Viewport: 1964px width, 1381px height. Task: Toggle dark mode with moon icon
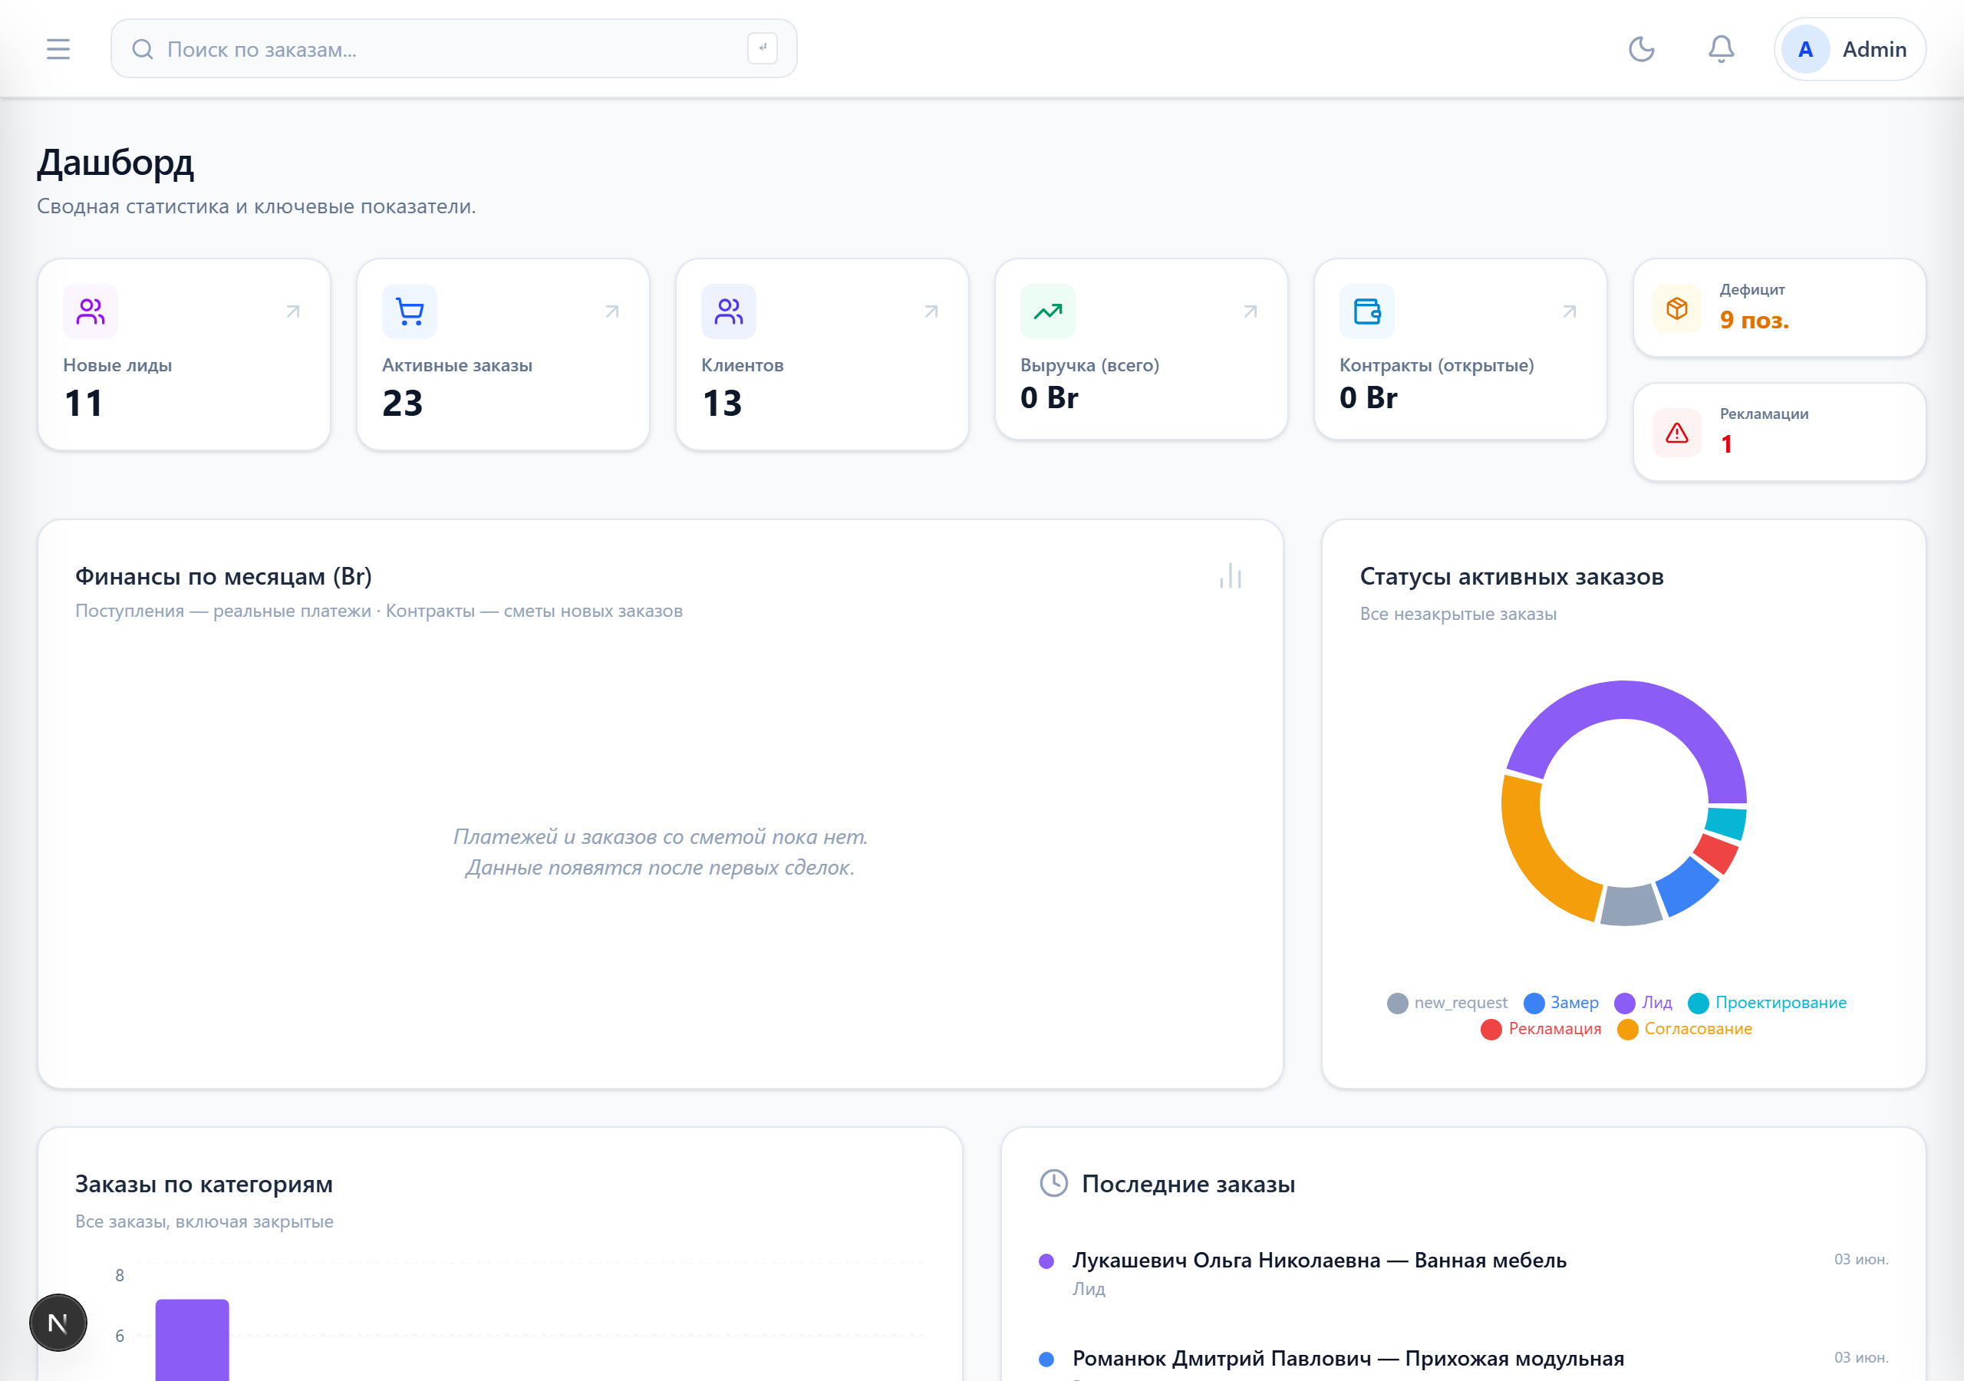click(1641, 49)
